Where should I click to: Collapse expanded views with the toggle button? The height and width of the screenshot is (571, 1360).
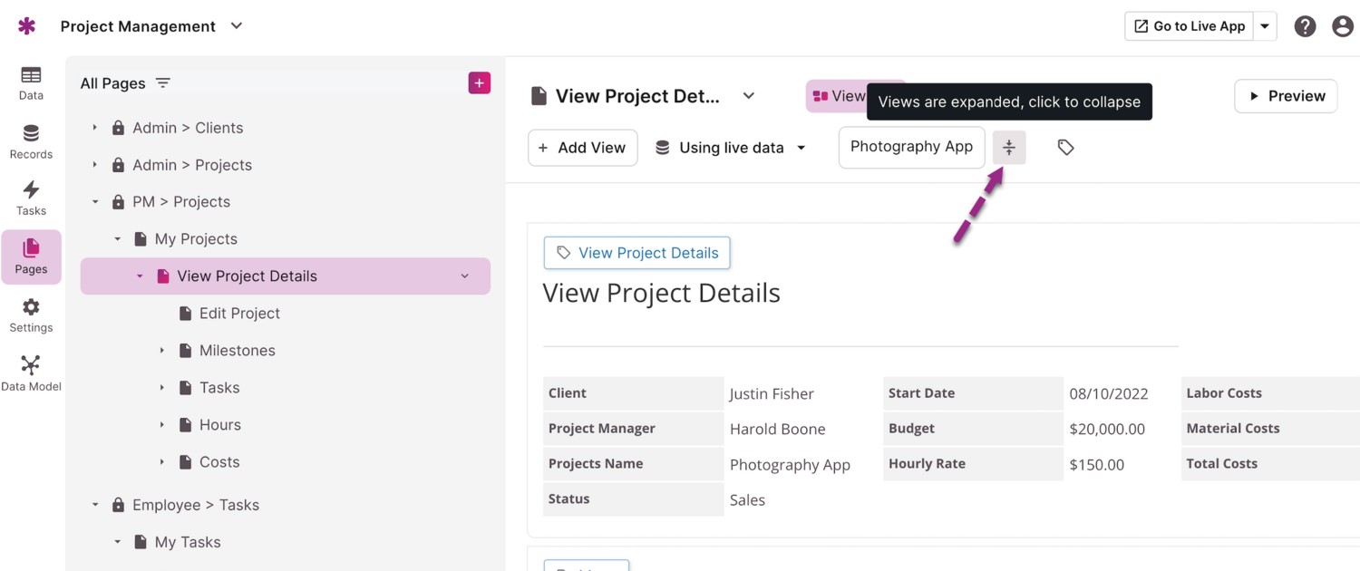click(x=1008, y=148)
